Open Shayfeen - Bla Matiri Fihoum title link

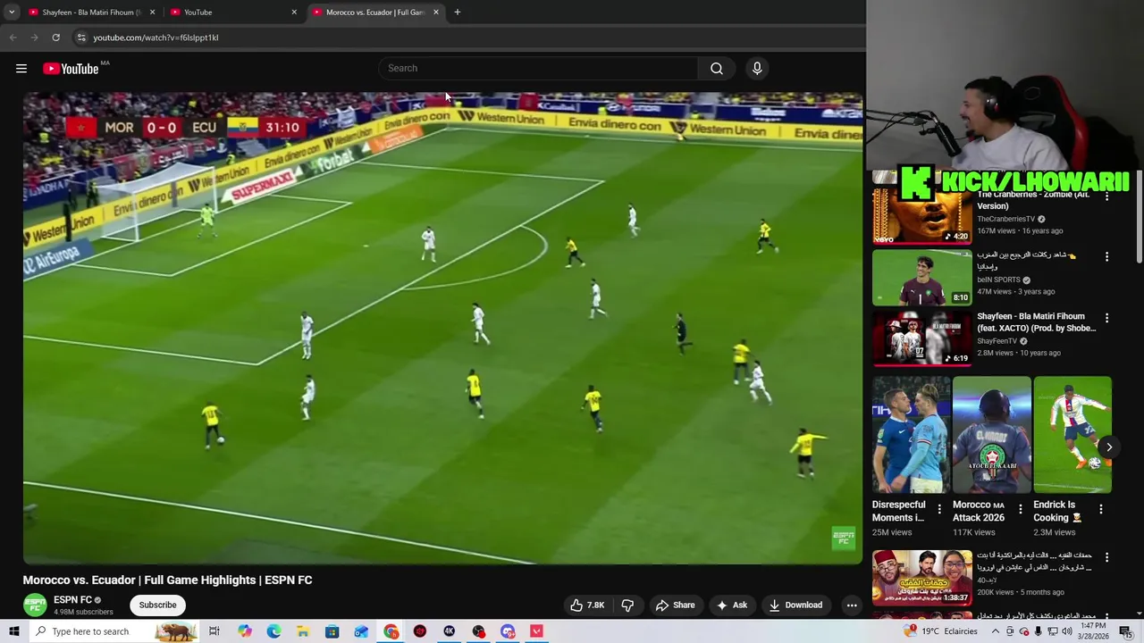tap(1036, 322)
